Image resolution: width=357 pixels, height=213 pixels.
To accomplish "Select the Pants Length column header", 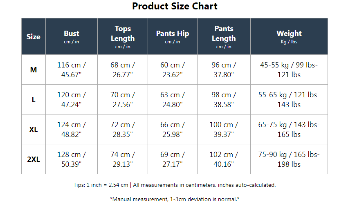I will tap(224, 36).
